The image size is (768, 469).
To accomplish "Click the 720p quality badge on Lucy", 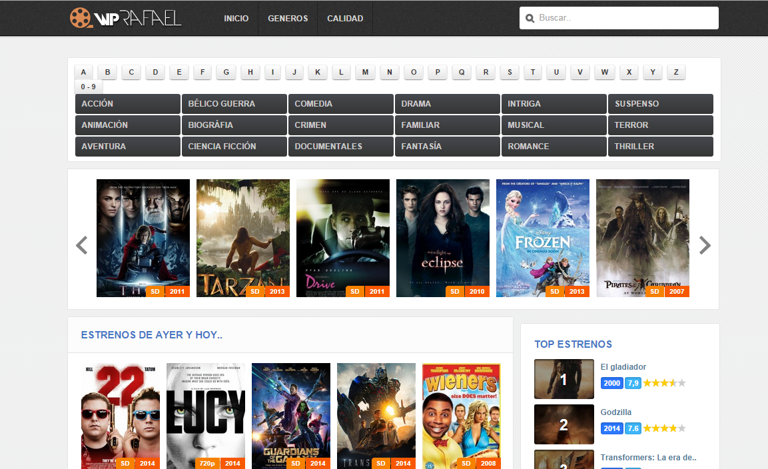I will click(207, 463).
